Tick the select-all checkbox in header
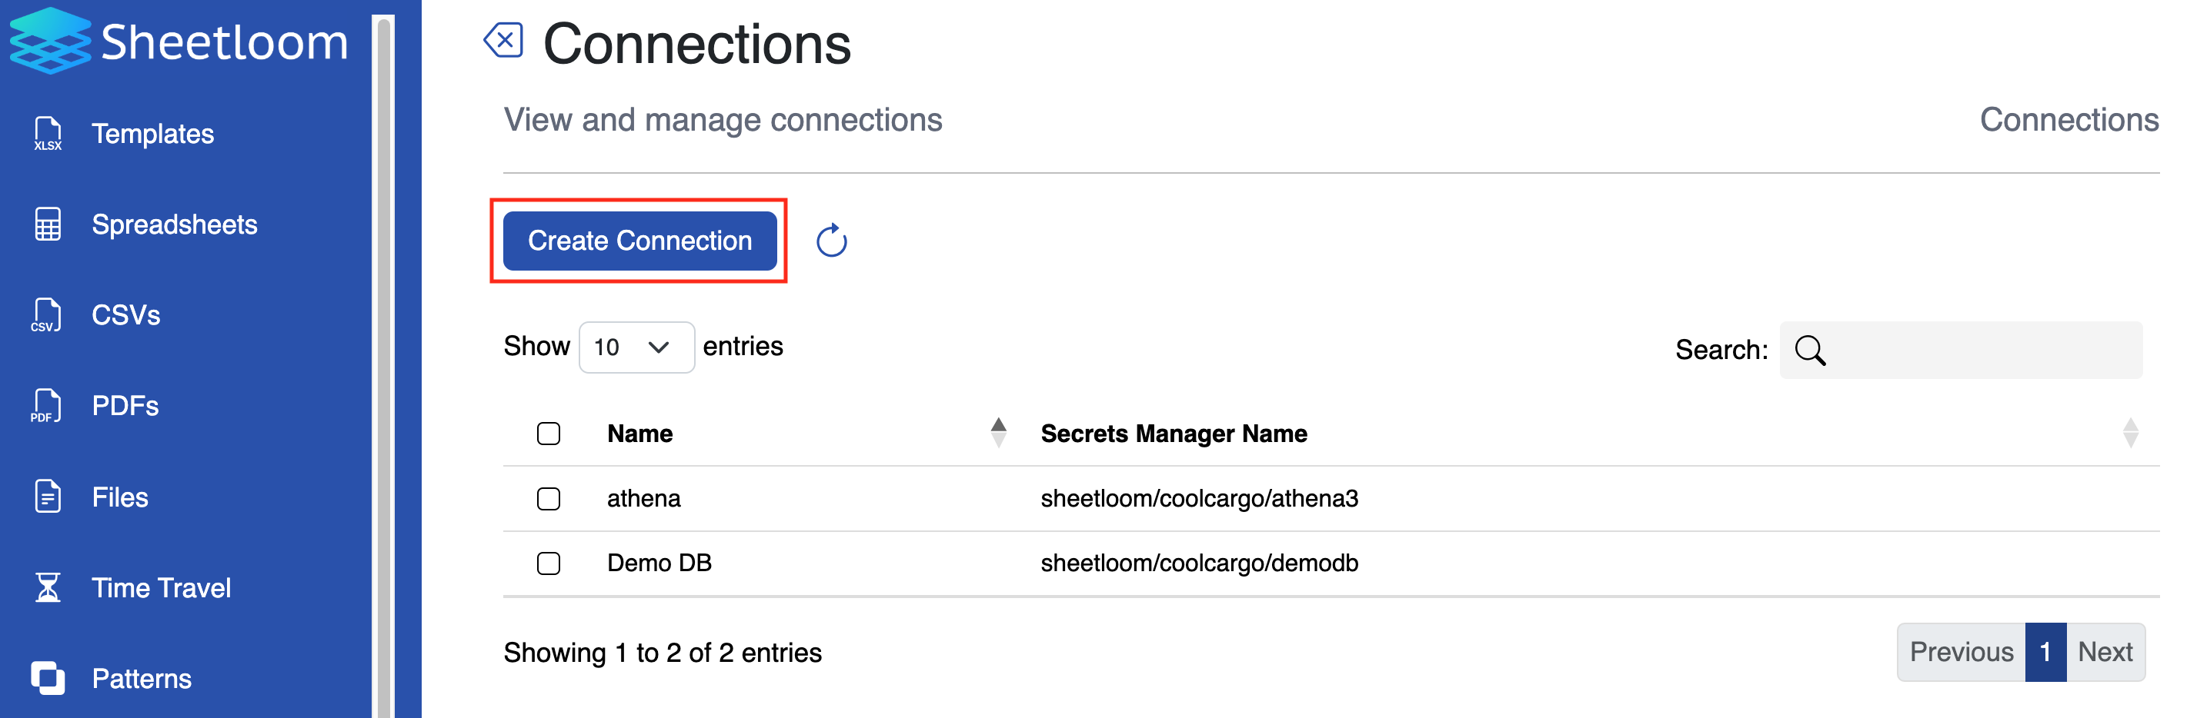The height and width of the screenshot is (718, 2187). [549, 434]
